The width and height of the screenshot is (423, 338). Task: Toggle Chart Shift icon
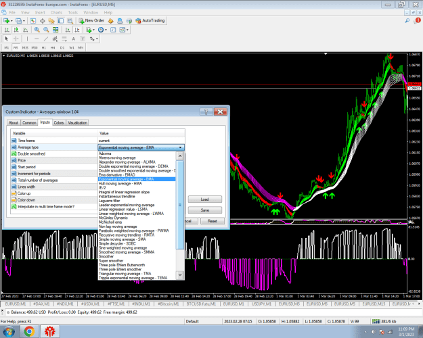click(x=77, y=30)
